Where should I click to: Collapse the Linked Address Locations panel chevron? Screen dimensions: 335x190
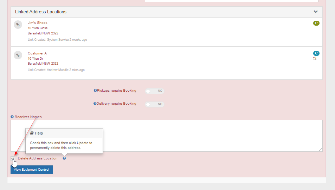[x=316, y=12]
